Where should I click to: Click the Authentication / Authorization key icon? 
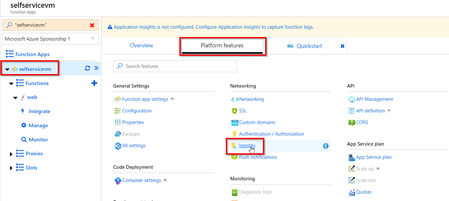(x=234, y=134)
